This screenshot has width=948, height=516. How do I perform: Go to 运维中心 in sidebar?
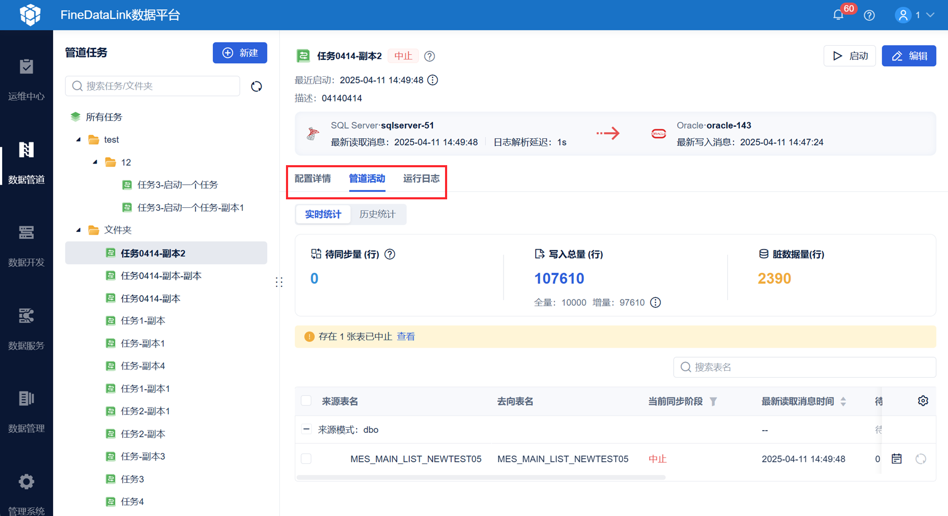26,79
